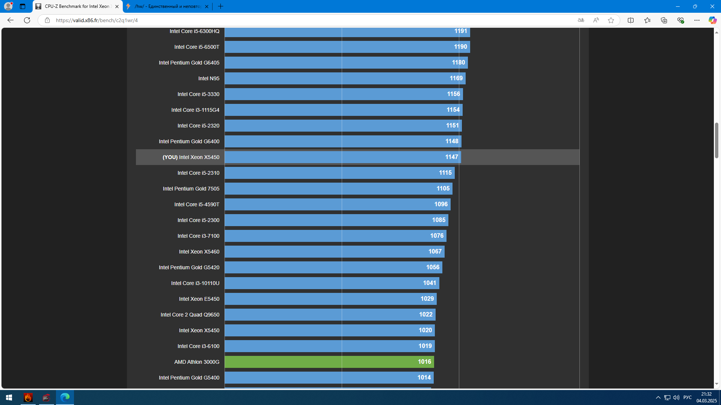Open tab actions menu icon
Screen dimensions: 721x405
point(23,6)
